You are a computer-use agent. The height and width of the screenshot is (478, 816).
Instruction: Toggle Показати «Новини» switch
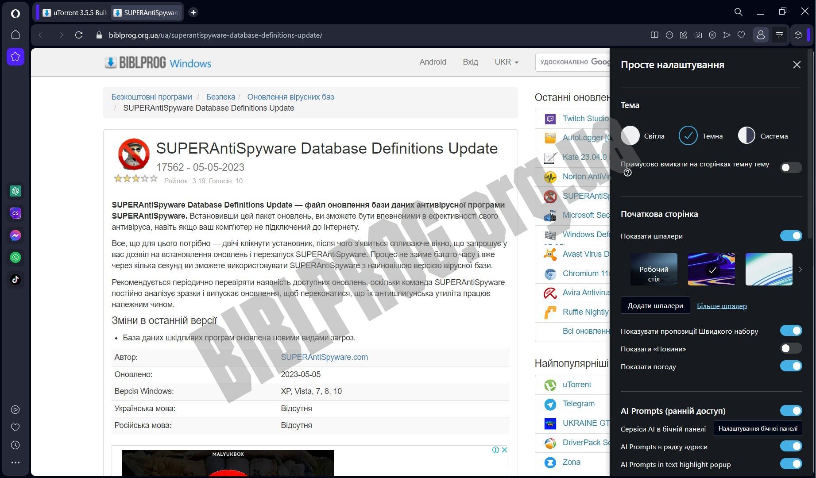coord(791,348)
